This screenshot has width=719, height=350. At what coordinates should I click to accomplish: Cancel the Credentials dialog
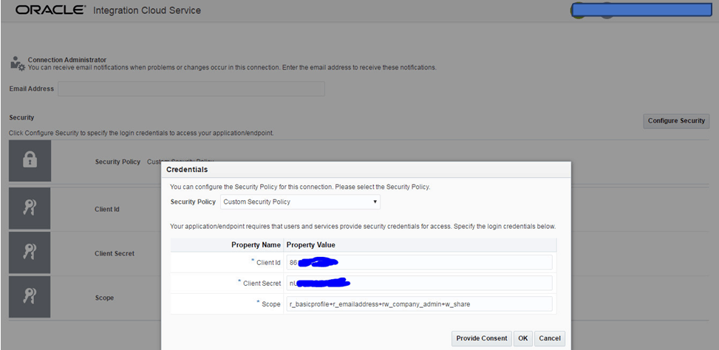click(549, 338)
